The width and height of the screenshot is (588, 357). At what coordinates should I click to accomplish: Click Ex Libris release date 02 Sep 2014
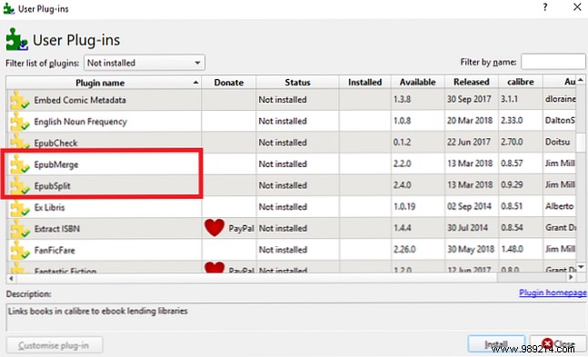[469, 206]
